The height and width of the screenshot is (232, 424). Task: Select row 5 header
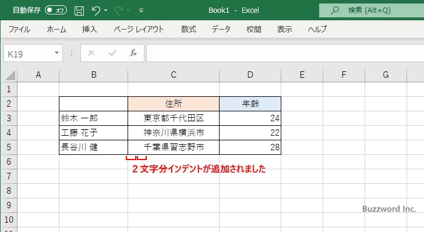tap(9, 147)
